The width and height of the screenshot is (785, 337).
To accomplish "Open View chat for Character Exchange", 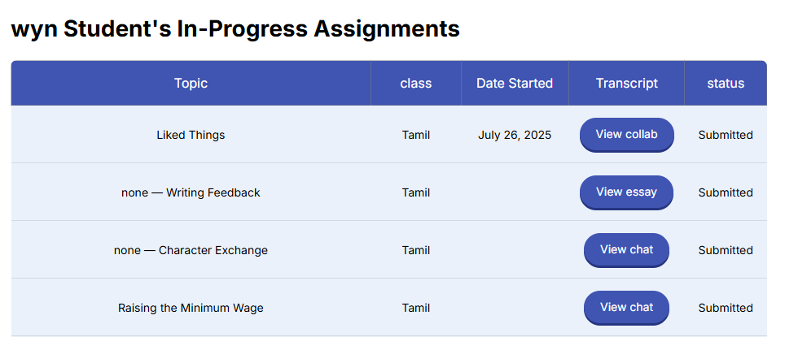I will point(626,249).
